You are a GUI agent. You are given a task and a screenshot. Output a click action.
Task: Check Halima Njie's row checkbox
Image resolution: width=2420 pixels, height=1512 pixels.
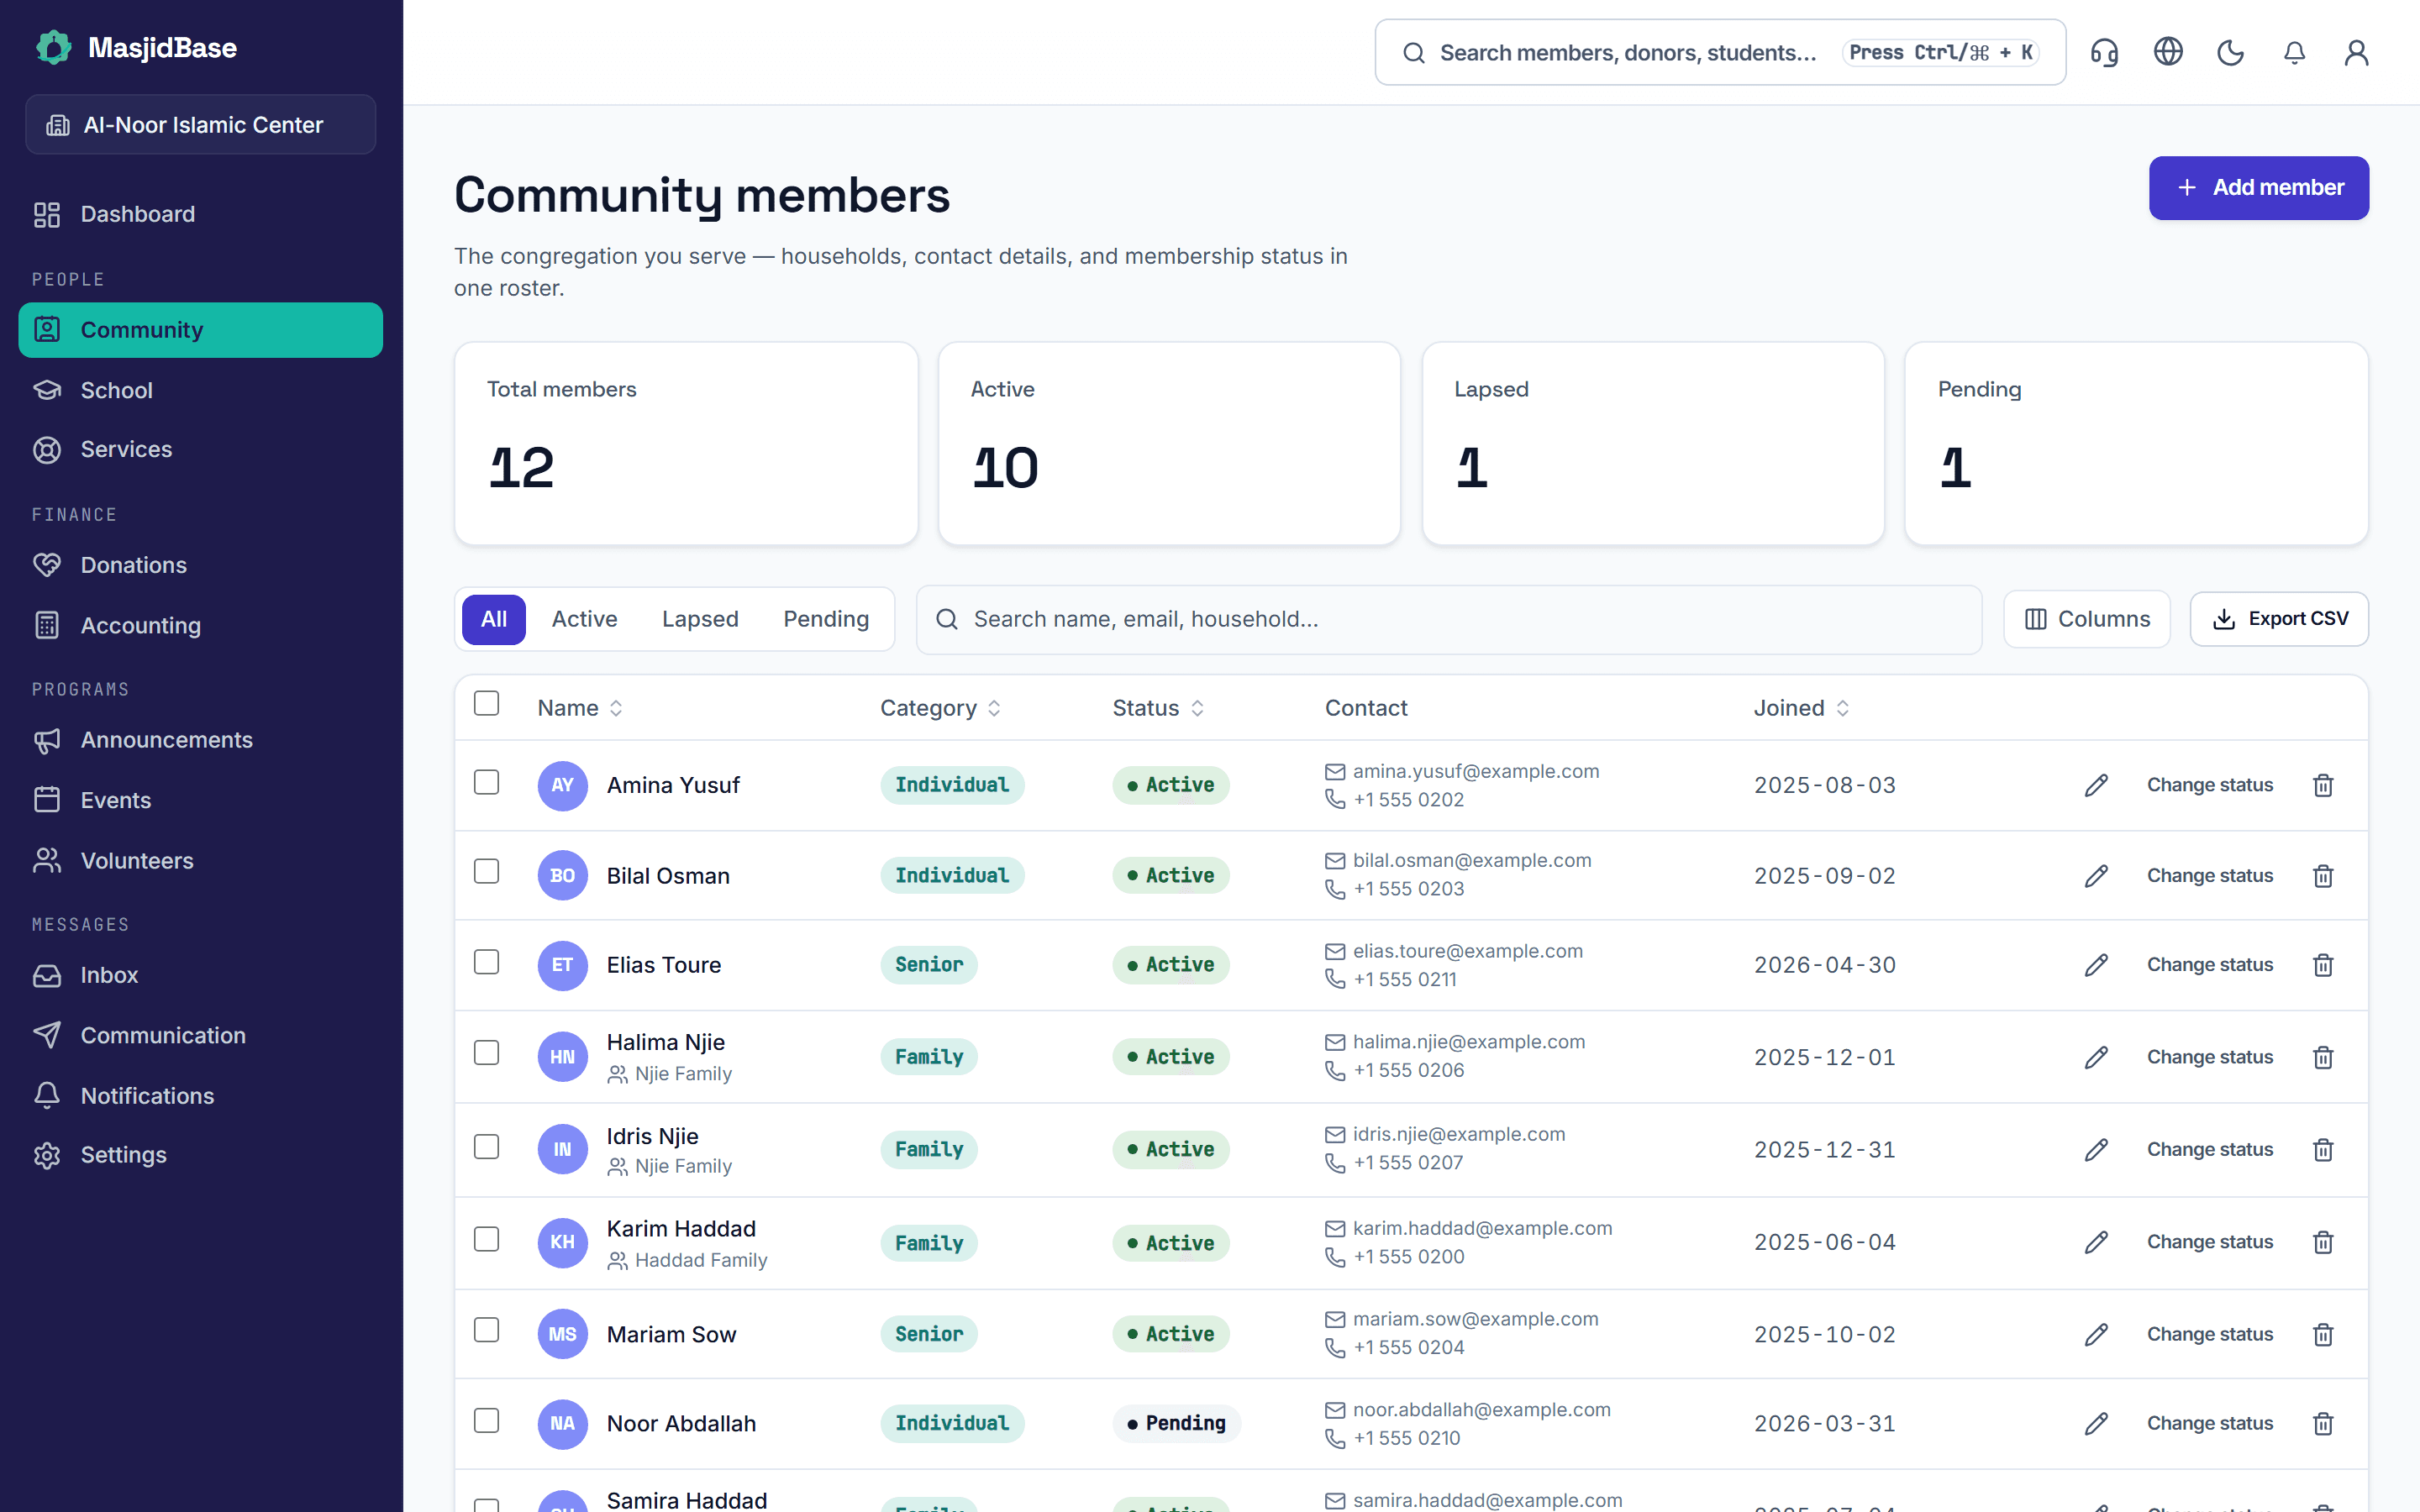point(486,1053)
